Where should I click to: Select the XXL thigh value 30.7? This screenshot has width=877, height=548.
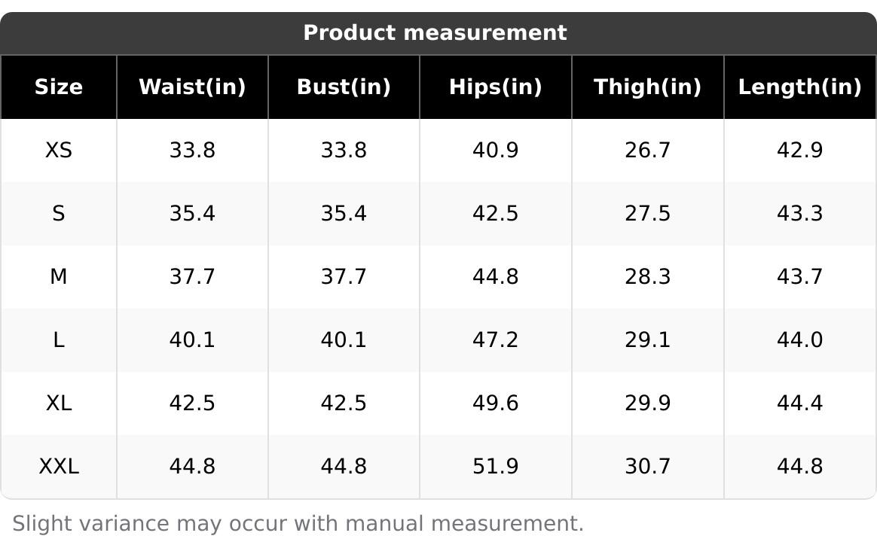click(x=647, y=467)
